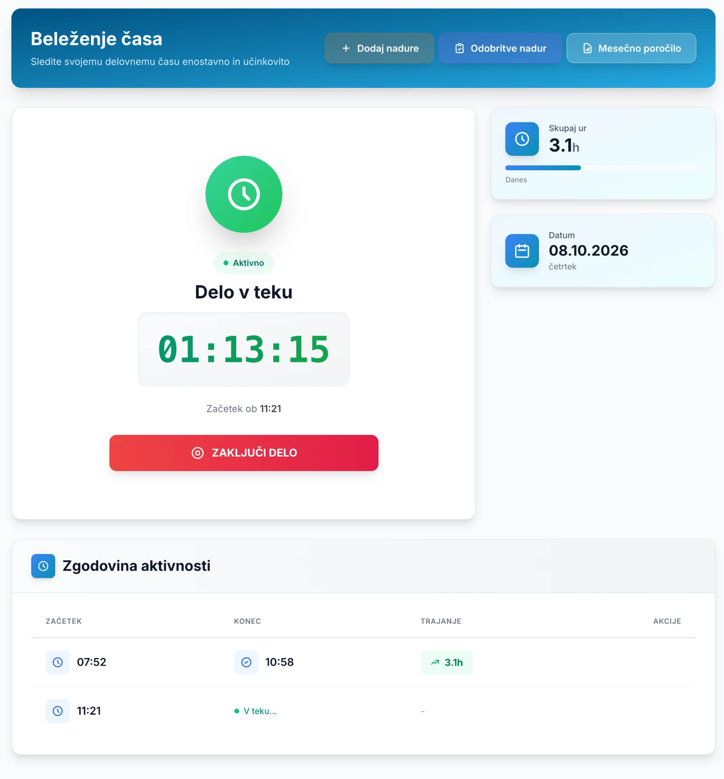Click the četrtek weekday label
The image size is (724, 779).
point(562,267)
